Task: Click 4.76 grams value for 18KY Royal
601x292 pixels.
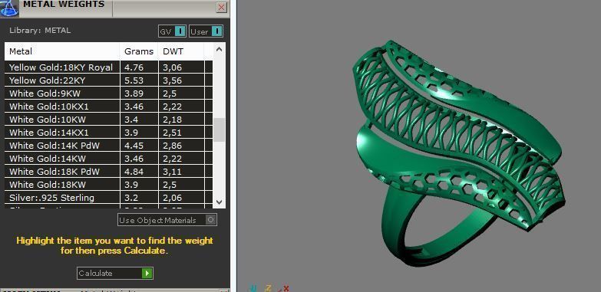Action: [x=134, y=67]
